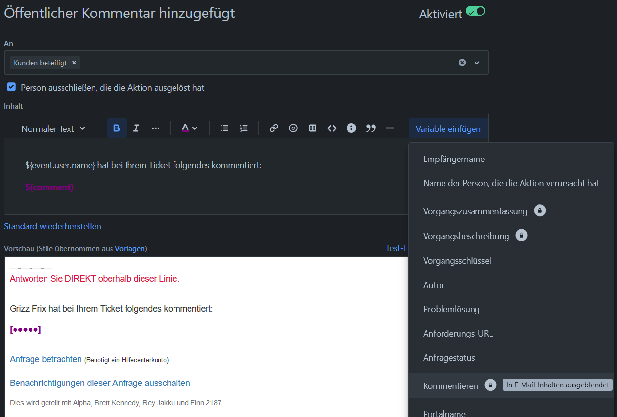Click ${event.user.name} line in content editor

coord(143,165)
